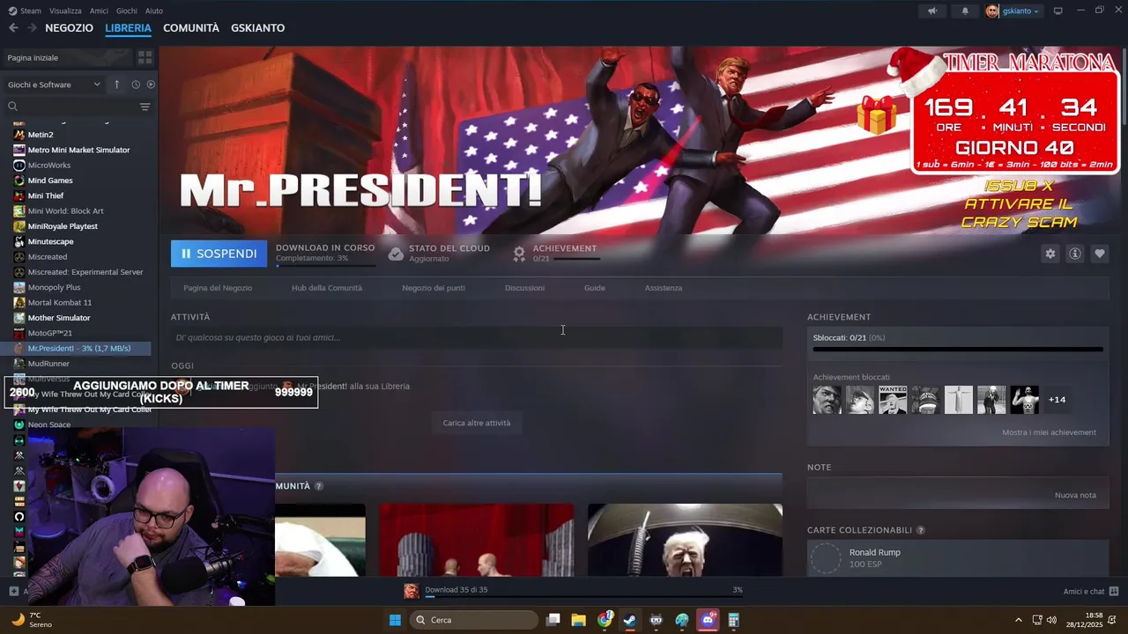Screen dimensions: 1128x634
Task: Open Amici e chat icon
Action: pyautogui.click(x=1114, y=591)
